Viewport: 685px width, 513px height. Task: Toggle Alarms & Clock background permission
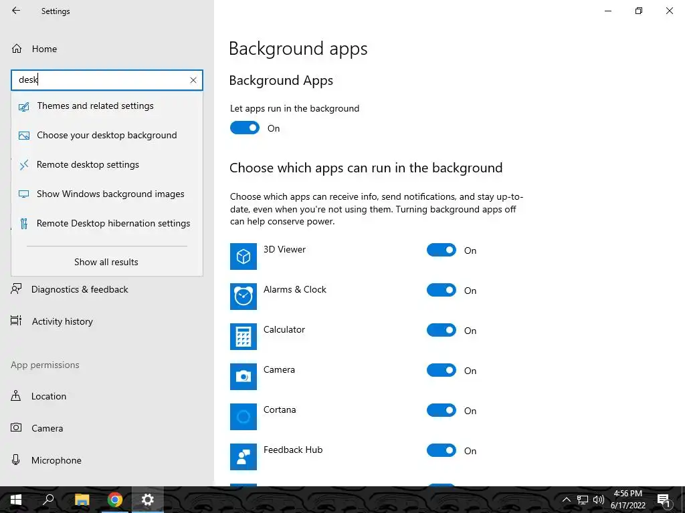pyautogui.click(x=442, y=290)
